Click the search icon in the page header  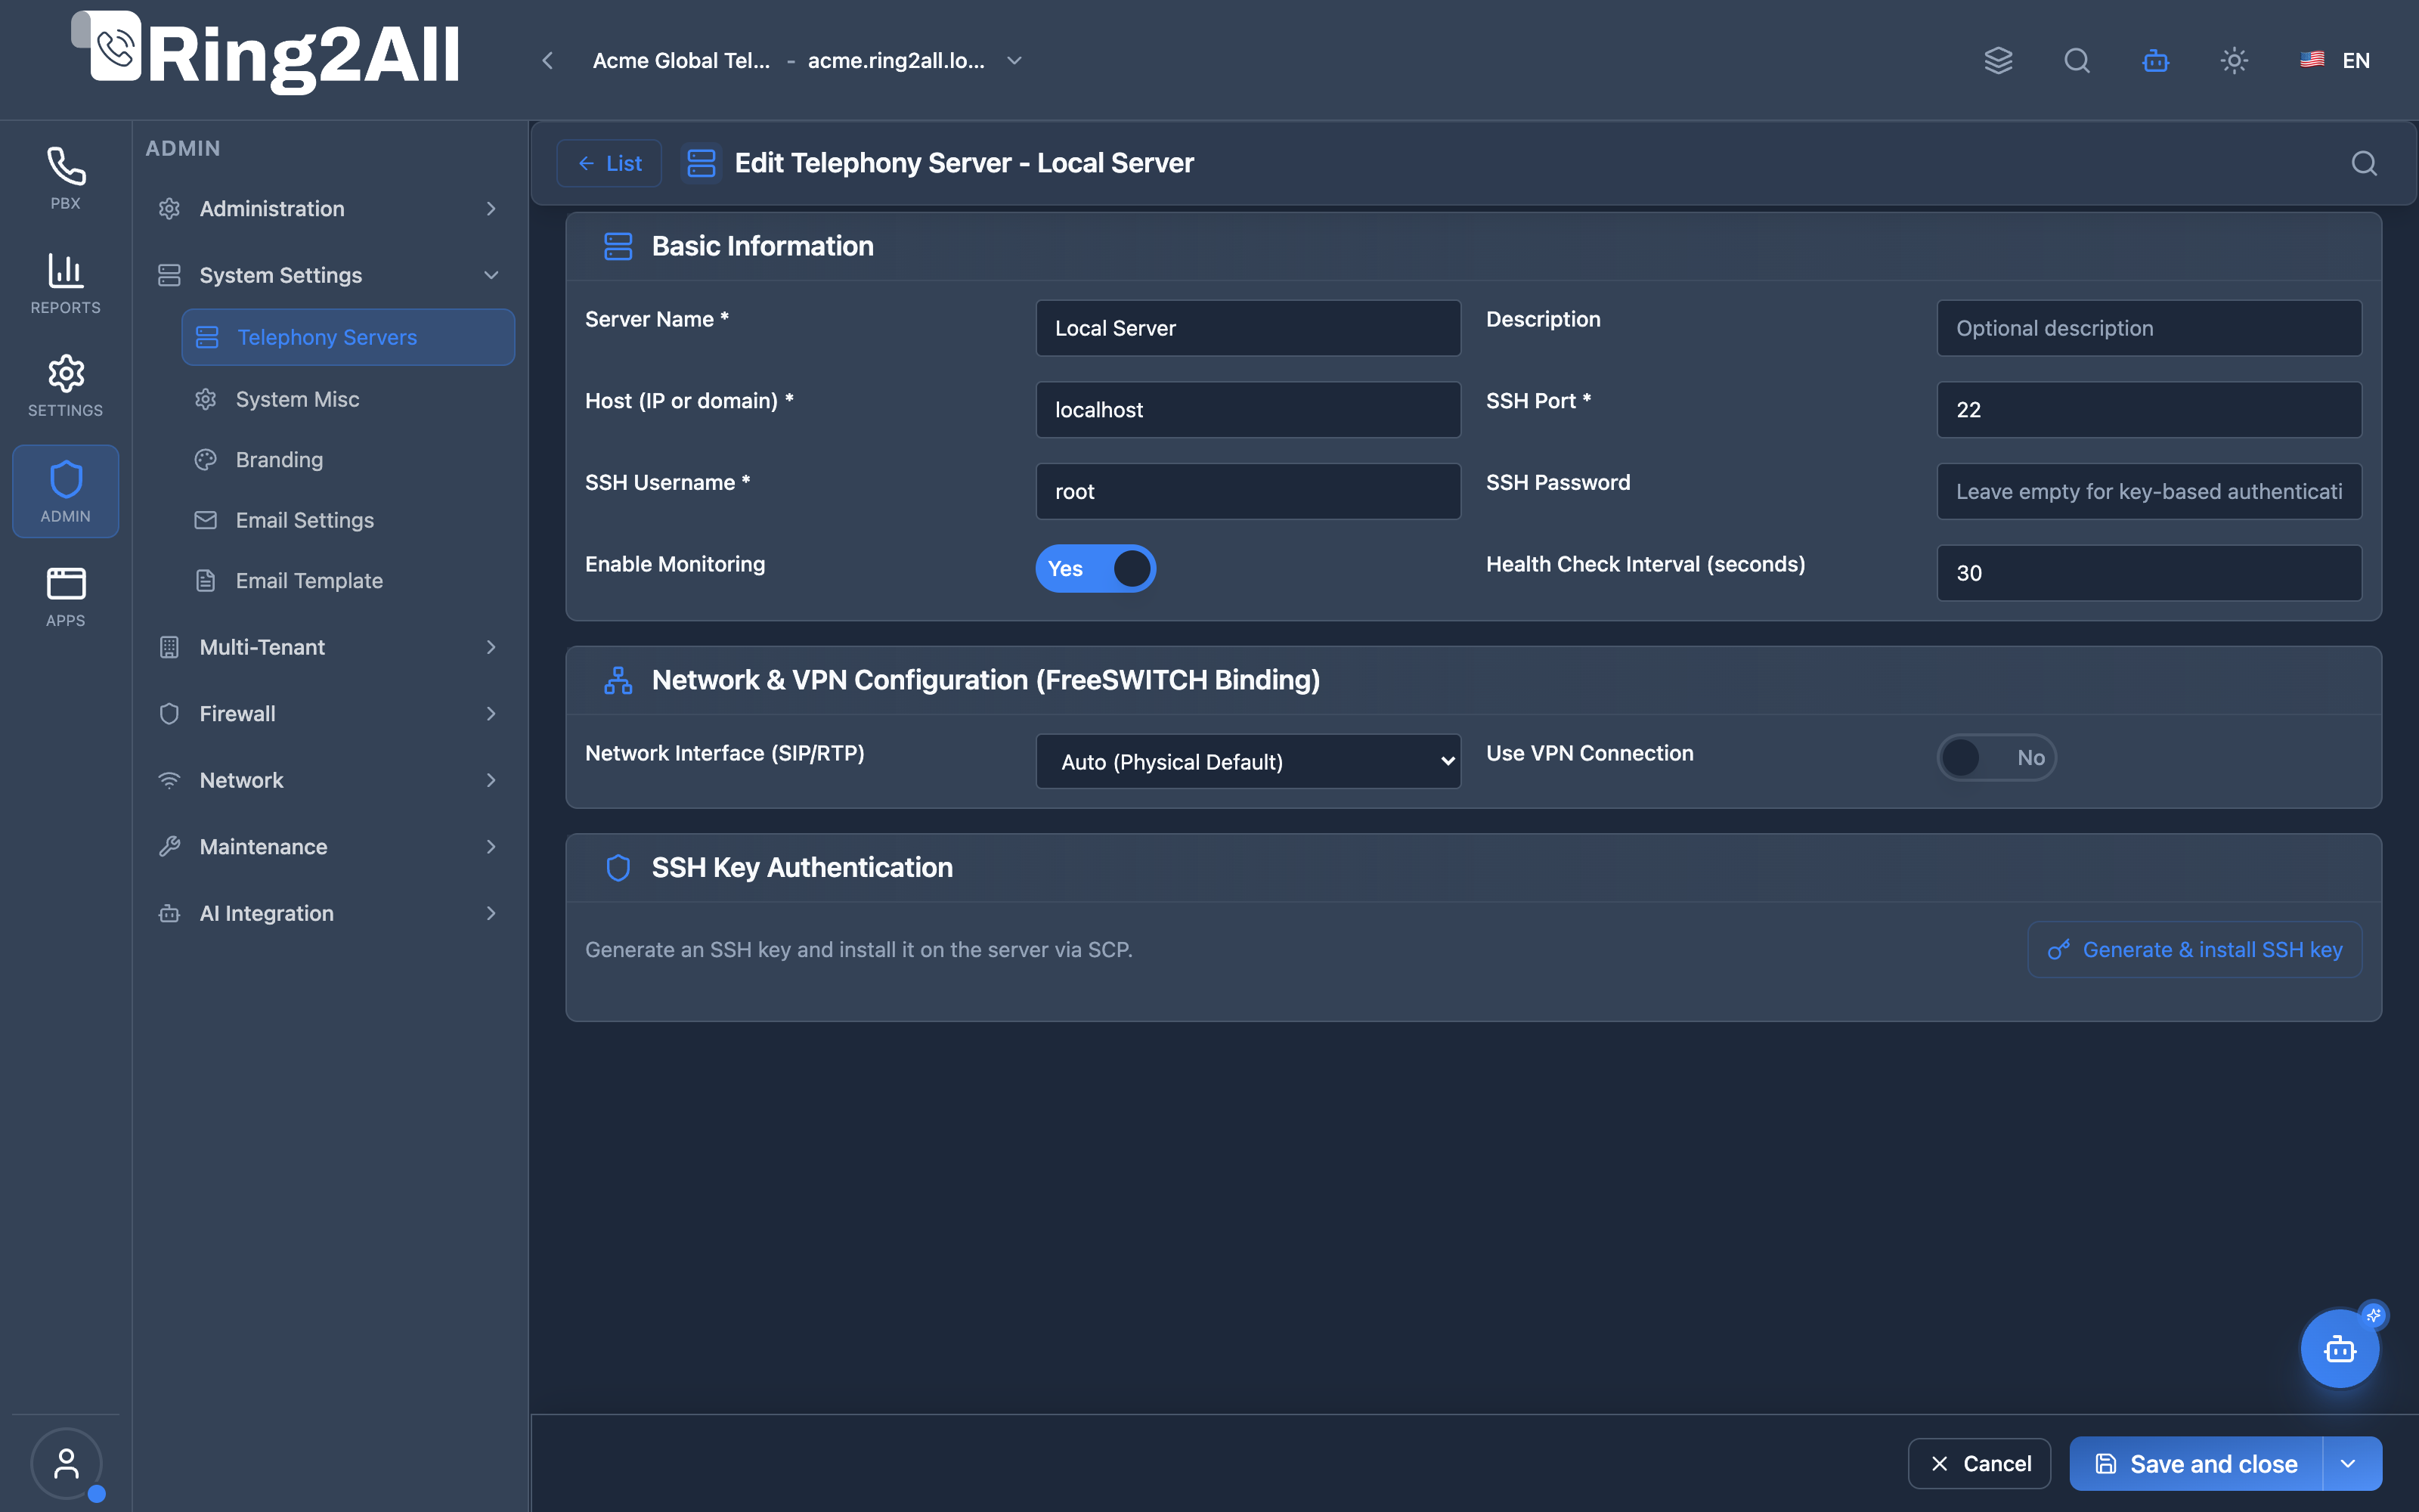pyautogui.click(x=2364, y=163)
